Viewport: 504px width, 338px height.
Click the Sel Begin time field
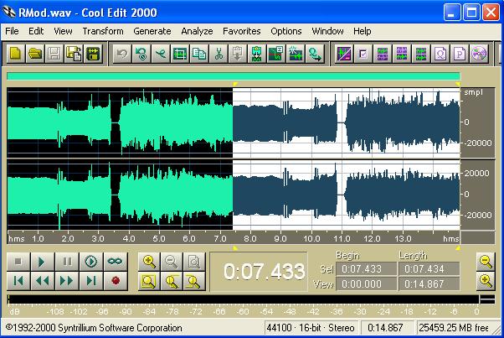tap(367, 269)
